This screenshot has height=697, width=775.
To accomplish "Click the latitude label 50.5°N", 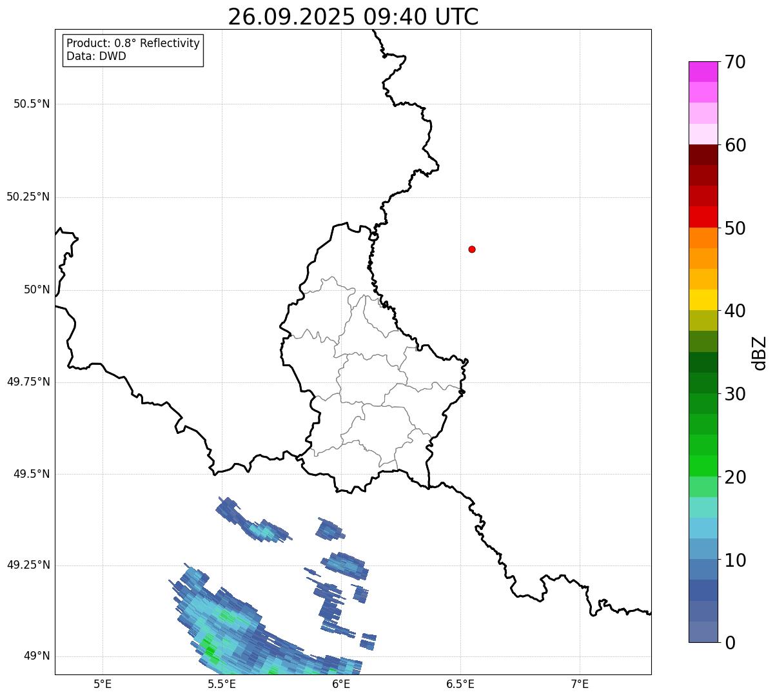I will 32,104.
